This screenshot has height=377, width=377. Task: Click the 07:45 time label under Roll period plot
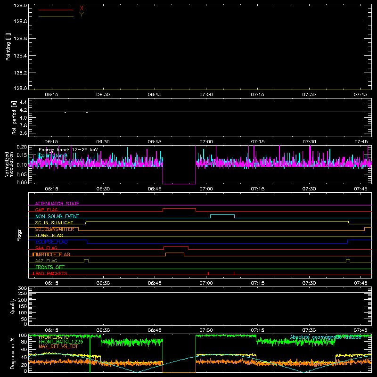coord(361,142)
